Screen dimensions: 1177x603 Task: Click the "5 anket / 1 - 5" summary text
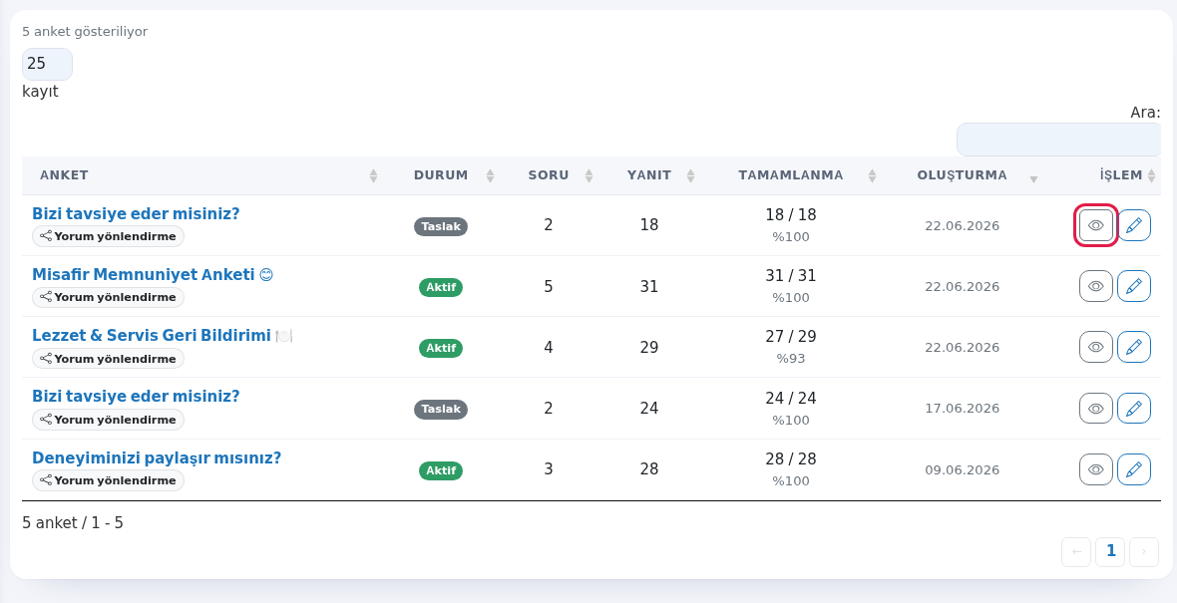pos(73,522)
